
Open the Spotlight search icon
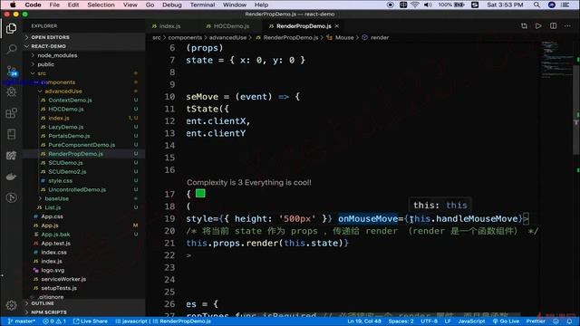click(536, 5)
